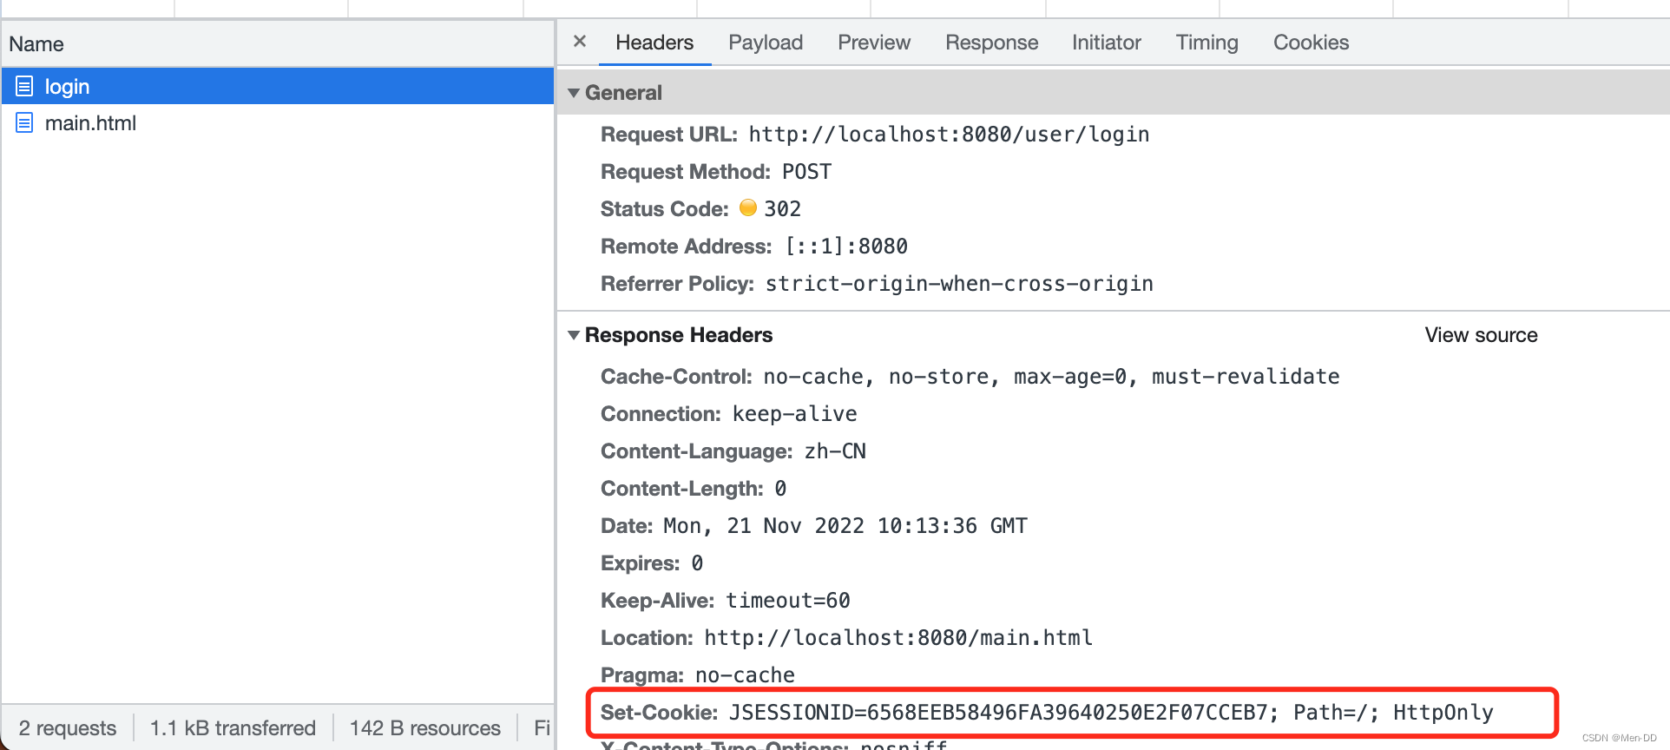
Task: Click the 142 B resources status entry
Action: pos(425,728)
